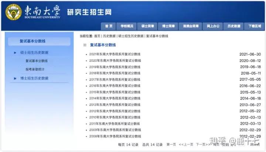The image size is (266, 152).
Task: Click the date 2020-08-12
Action: pos(250,61)
